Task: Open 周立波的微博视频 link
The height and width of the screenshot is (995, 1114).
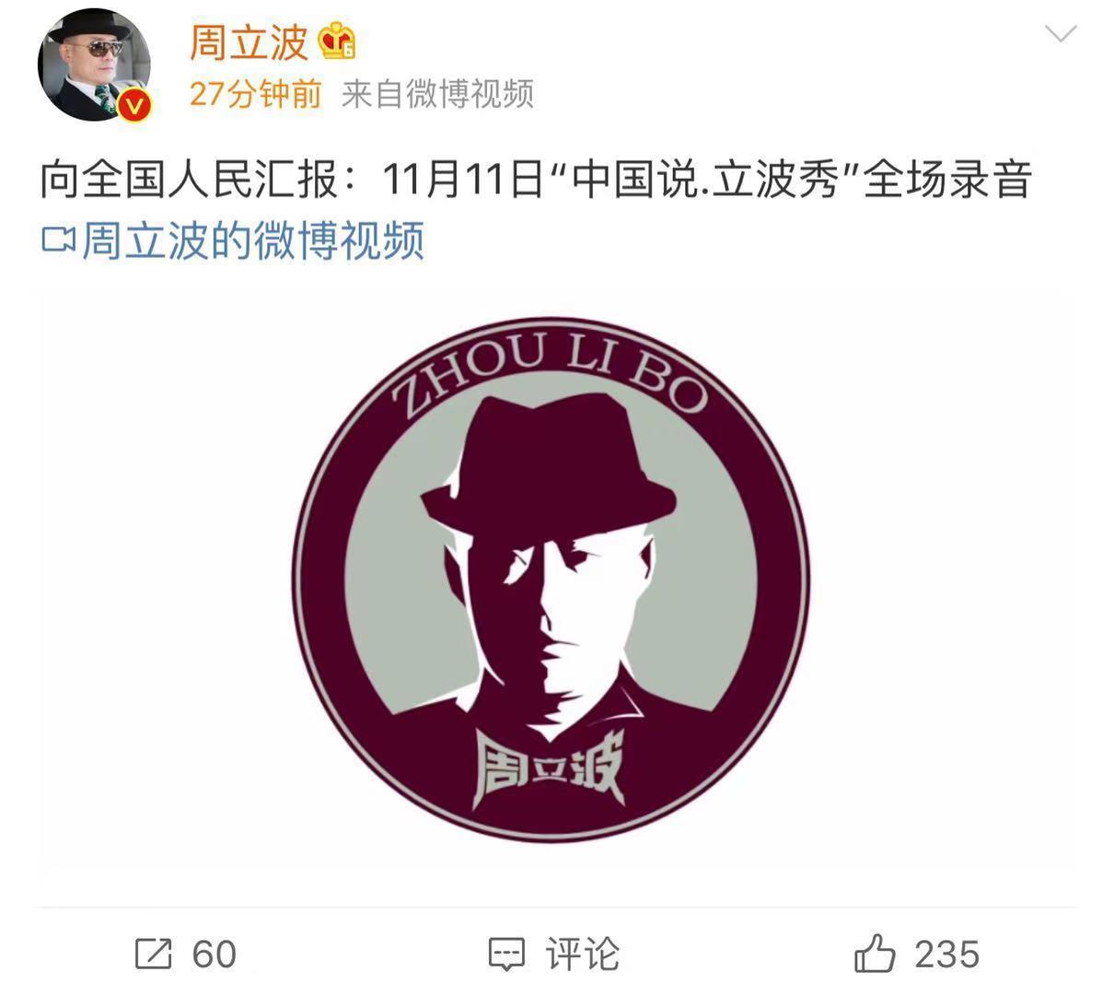Action: pyautogui.click(x=253, y=240)
